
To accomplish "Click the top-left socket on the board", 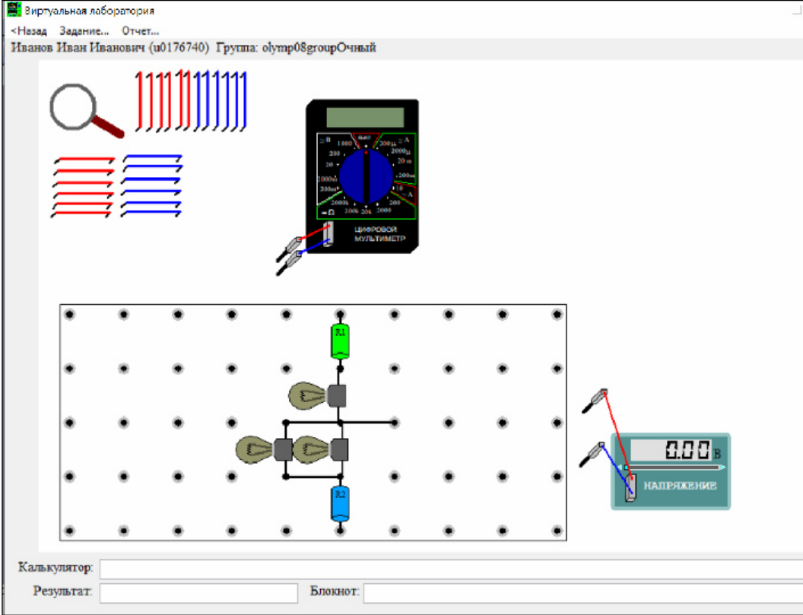I will (x=70, y=315).
